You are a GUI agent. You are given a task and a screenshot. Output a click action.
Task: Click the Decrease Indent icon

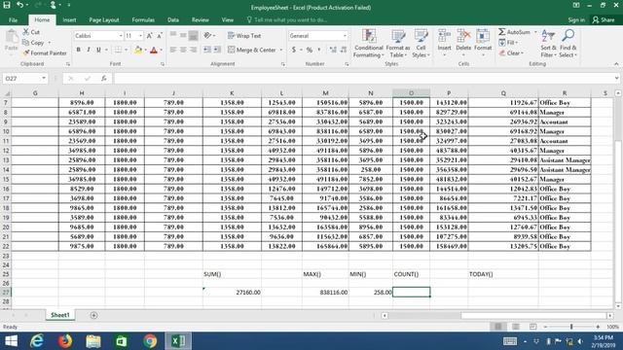[x=207, y=50]
